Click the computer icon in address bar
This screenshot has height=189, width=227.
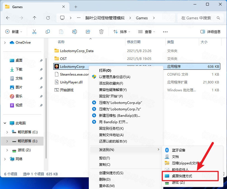pos(62,18)
